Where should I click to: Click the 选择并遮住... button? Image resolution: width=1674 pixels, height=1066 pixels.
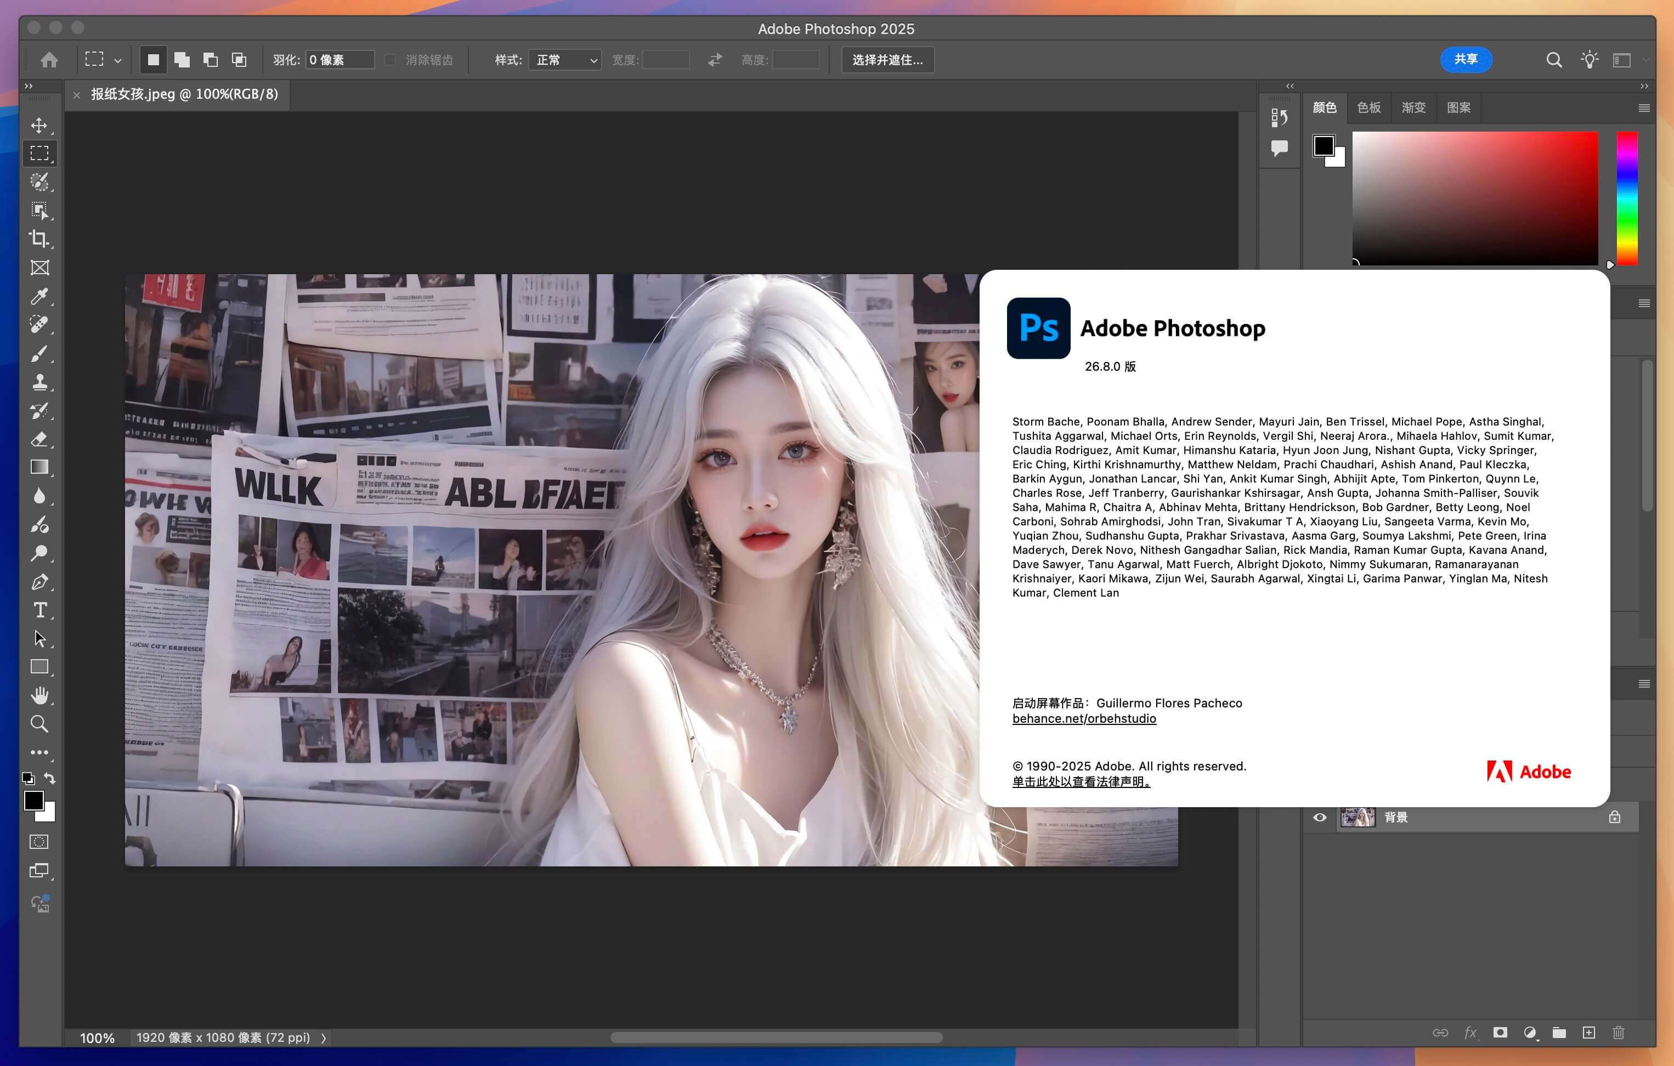887,60
